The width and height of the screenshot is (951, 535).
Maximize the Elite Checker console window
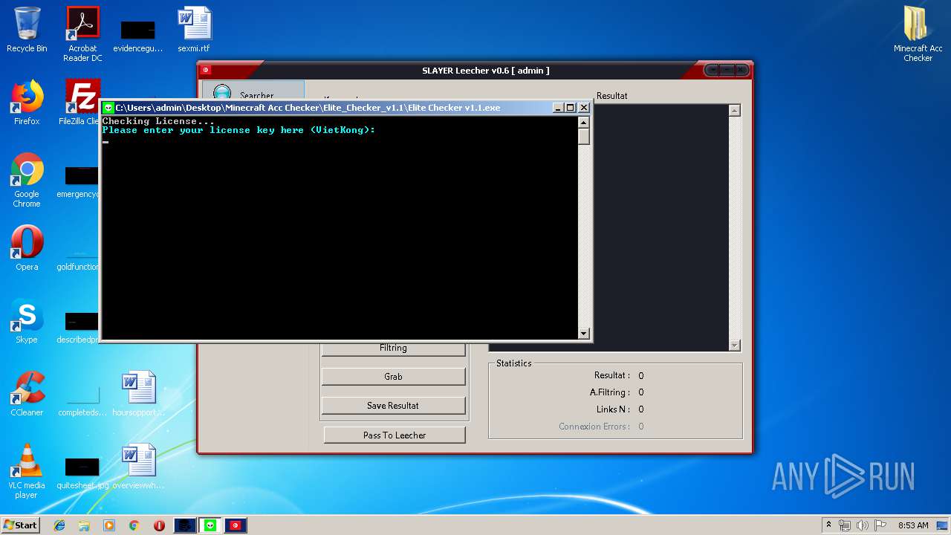(571, 108)
